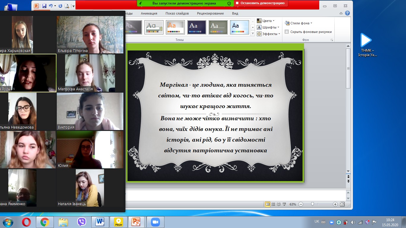Open Viber from the taskbar
406x228 pixels.
click(81, 222)
